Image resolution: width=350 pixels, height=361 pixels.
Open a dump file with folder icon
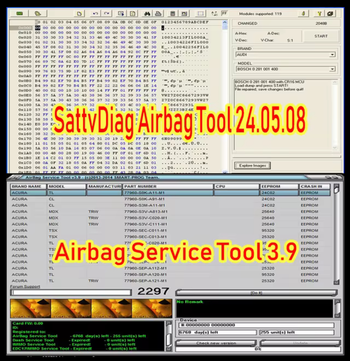(38, 14)
